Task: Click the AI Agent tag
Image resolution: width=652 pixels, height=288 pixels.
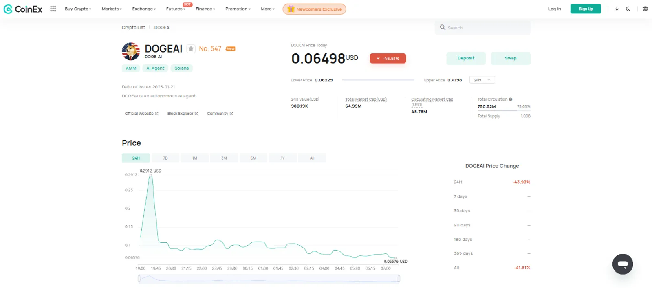Action: (x=155, y=68)
